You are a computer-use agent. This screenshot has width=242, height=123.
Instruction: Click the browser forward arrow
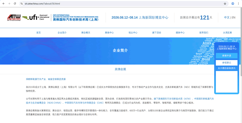pos(9,3)
